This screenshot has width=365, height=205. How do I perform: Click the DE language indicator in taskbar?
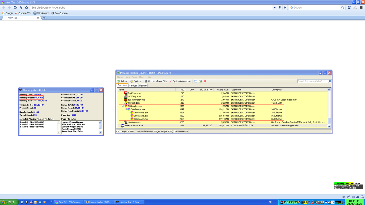tap(270, 202)
